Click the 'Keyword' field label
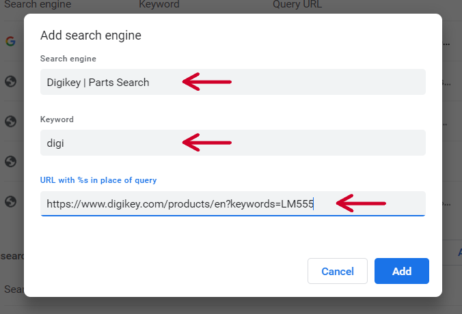The image size is (462, 314). tap(57, 119)
